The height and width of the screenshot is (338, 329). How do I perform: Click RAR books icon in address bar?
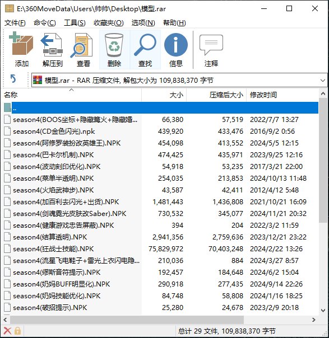(x=38, y=80)
